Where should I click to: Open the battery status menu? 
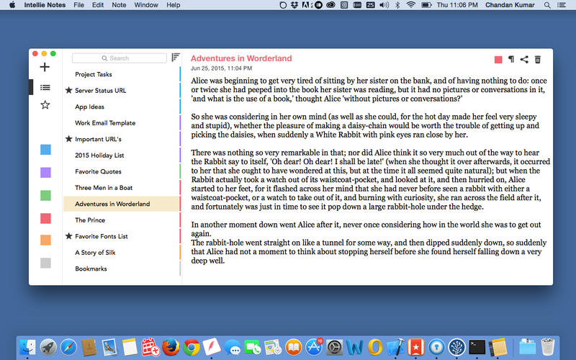coord(426,5)
